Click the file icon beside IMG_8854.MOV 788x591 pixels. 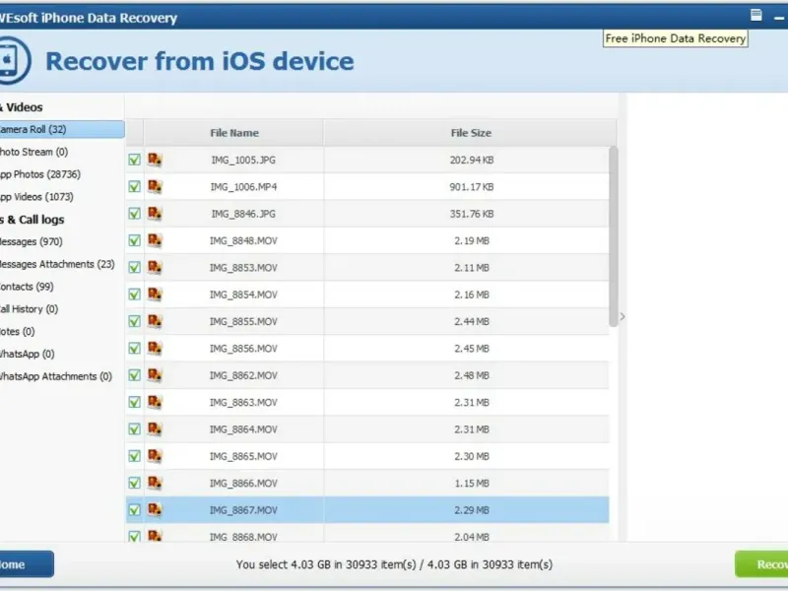click(x=155, y=295)
